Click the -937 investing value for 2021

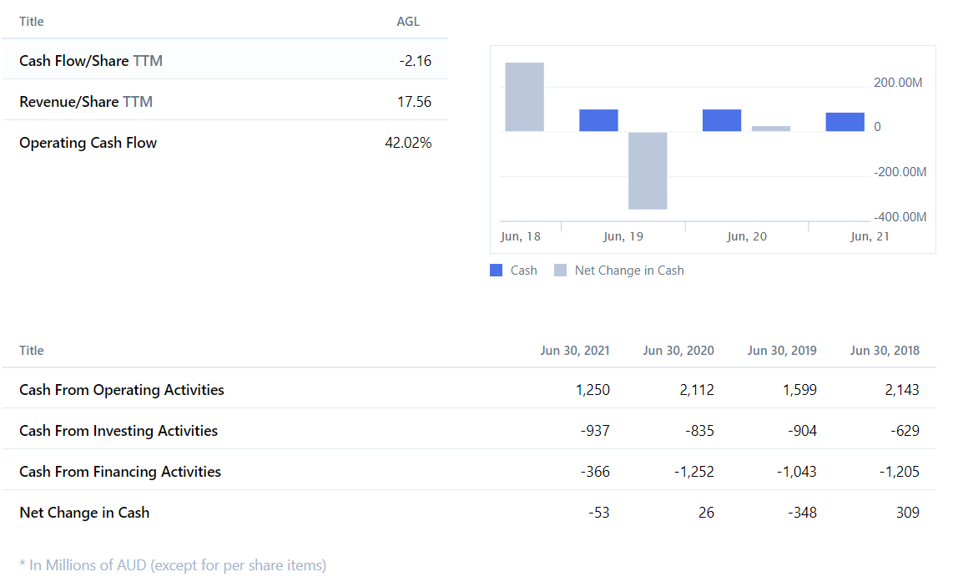595,431
